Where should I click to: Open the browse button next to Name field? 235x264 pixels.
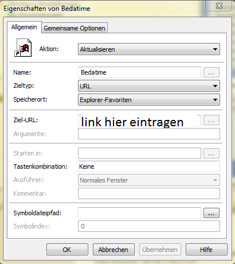click(211, 72)
